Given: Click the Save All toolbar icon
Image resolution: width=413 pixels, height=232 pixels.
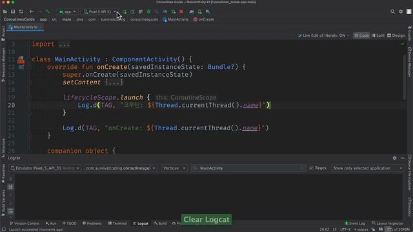Looking at the screenshot, I should click(x=13, y=12).
